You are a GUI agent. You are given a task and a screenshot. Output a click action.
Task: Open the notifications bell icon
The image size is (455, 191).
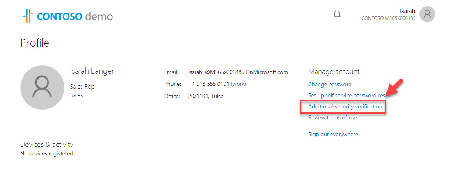[337, 14]
